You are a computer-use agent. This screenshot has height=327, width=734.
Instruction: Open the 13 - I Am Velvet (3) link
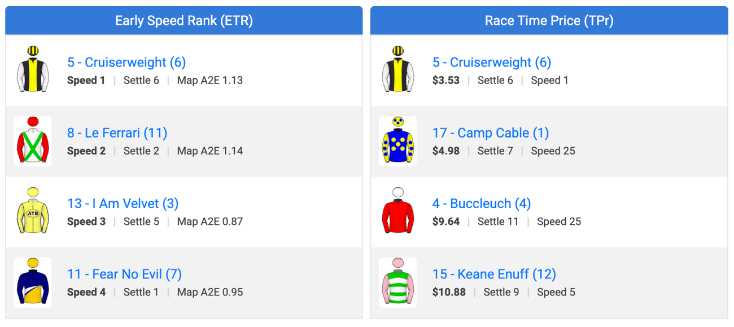point(123,204)
